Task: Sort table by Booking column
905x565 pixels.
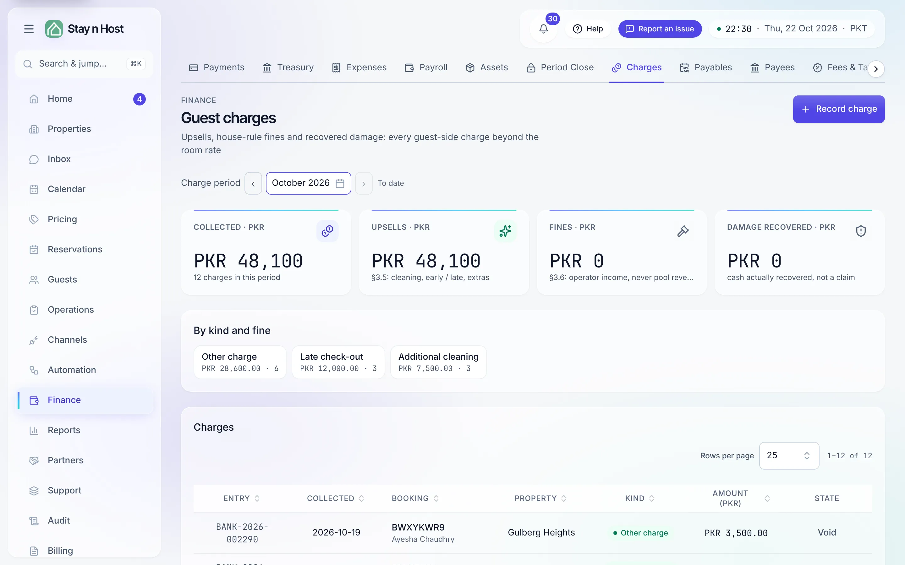Action: coord(415,498)
